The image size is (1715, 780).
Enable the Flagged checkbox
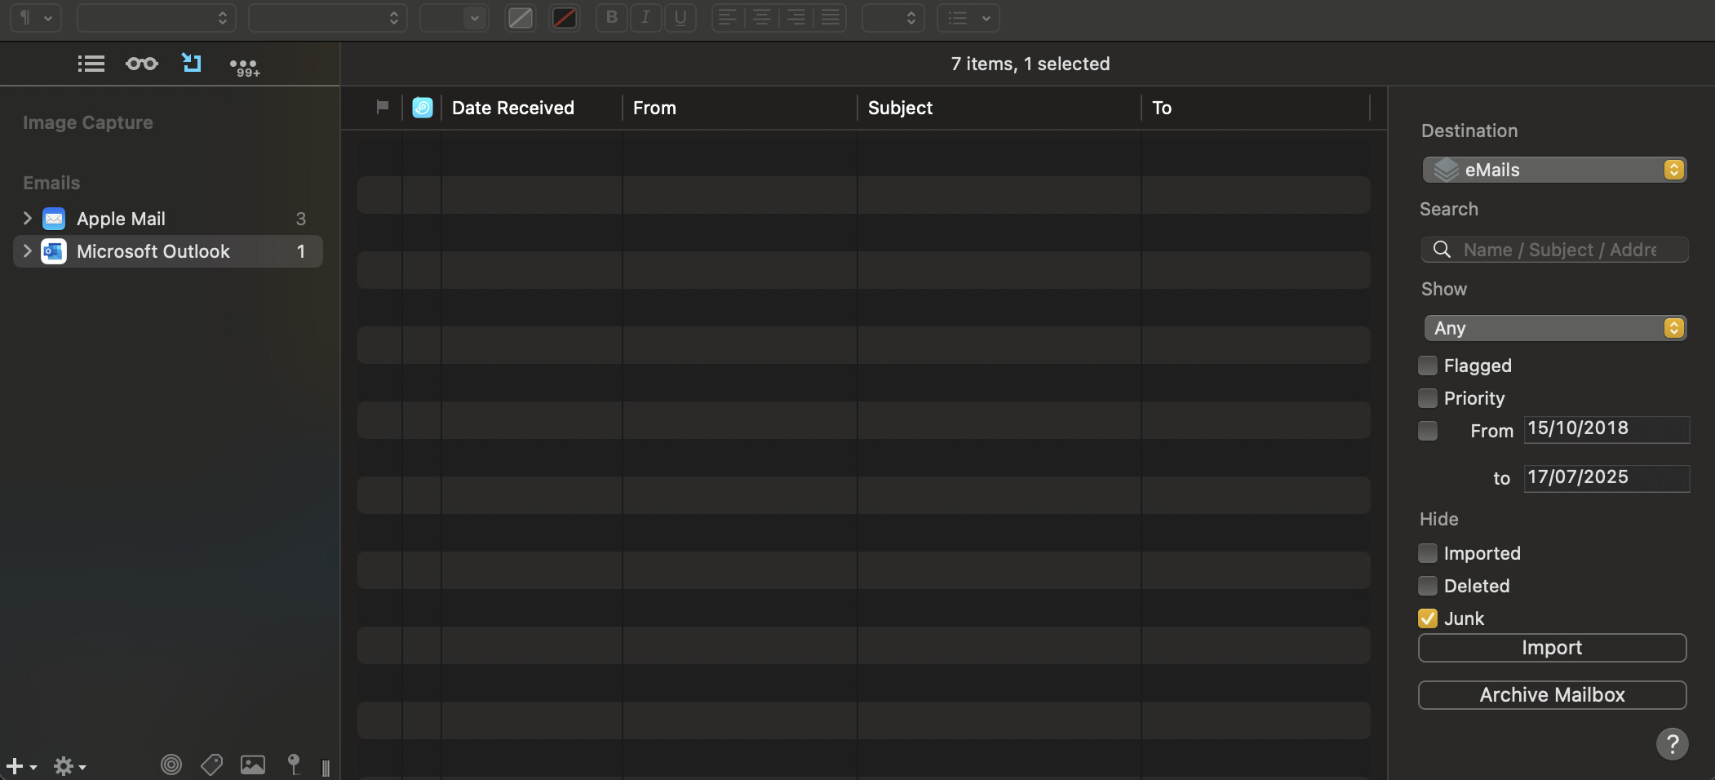[x=1428, y=366]
